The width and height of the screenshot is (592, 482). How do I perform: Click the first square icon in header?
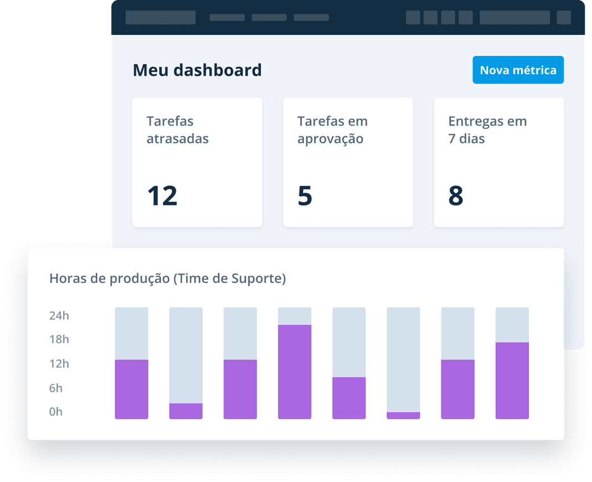(413, 17)
